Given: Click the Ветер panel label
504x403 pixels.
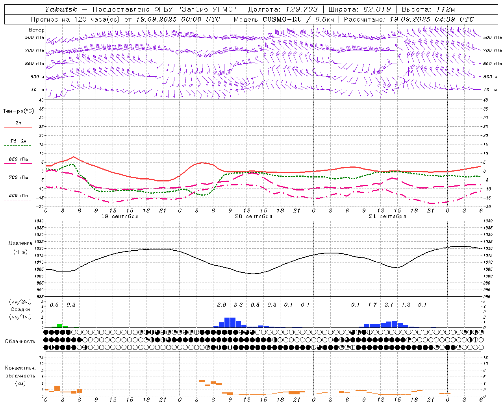Looking at the screenshot, I should pyautogui.click(x=36, y=30).
